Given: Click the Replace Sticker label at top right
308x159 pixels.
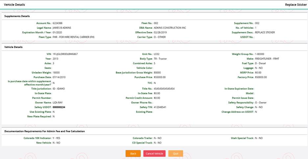Looking at the screenshot, I should click(296, 5).
